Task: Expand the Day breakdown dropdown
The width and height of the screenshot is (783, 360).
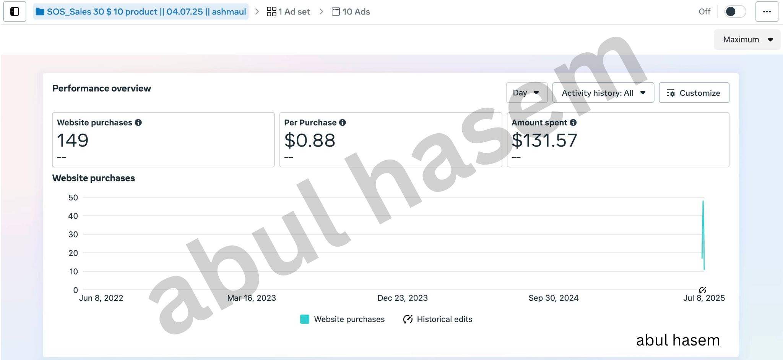Action: 526,93
